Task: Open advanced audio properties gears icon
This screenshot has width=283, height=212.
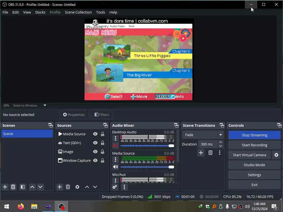Action: coord(115,187)
